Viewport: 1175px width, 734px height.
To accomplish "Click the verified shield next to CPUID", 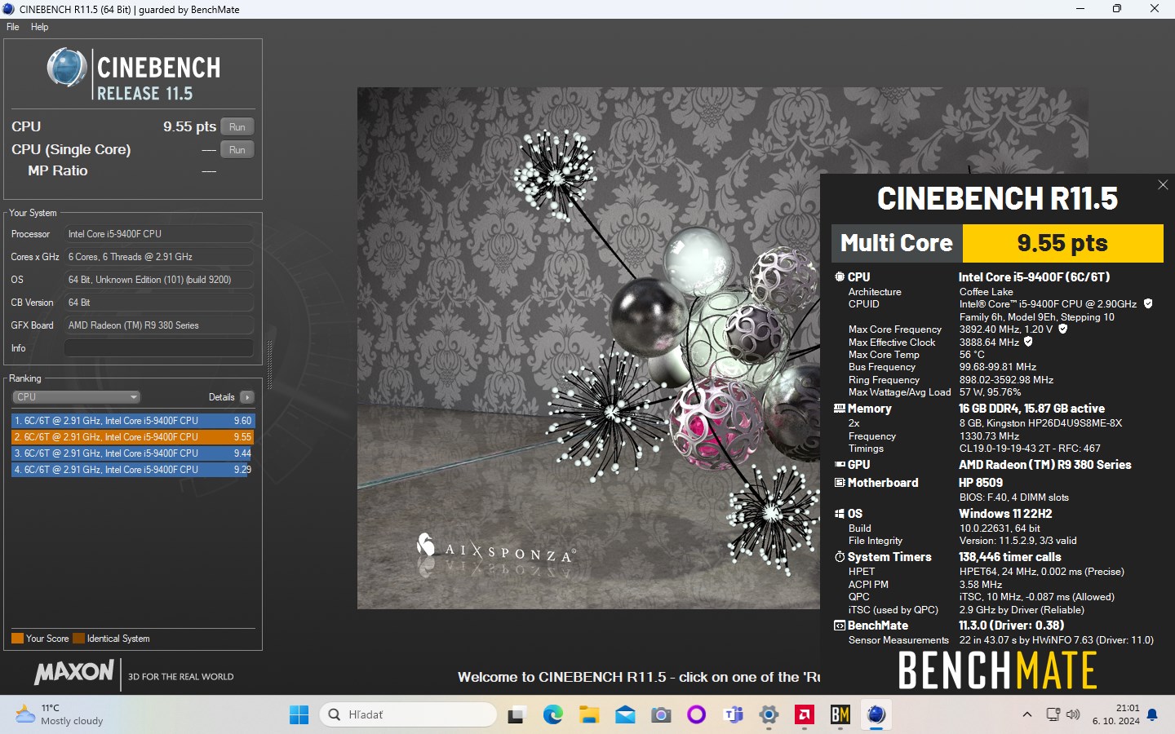I will [1148, 303].
